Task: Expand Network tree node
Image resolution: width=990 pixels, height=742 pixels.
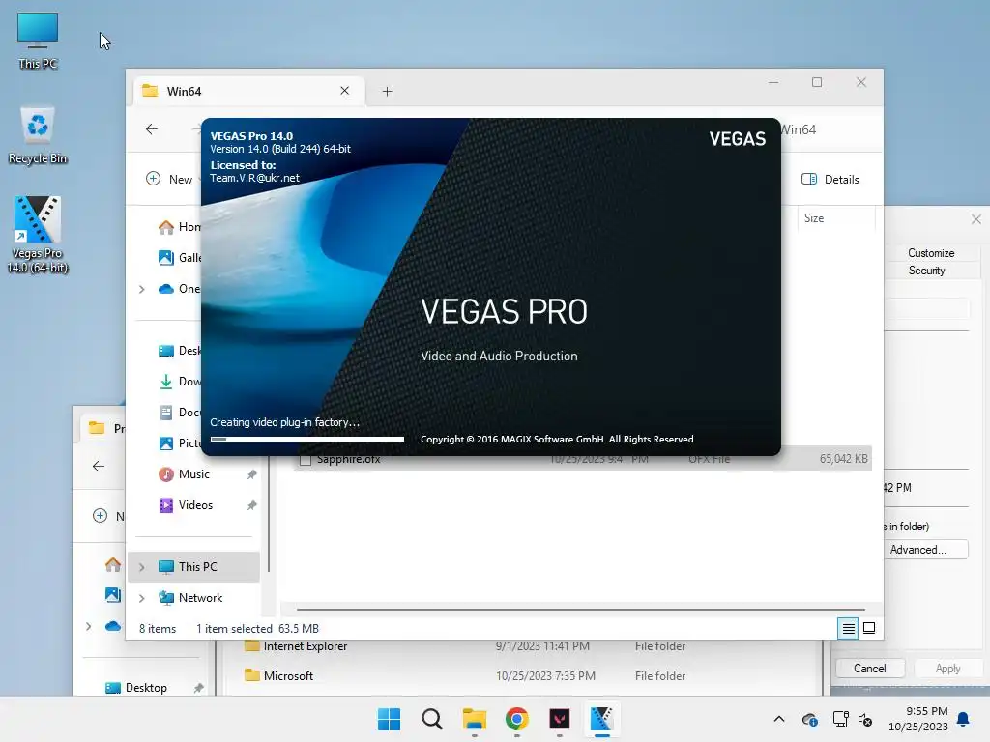Action: pos(142,598)
